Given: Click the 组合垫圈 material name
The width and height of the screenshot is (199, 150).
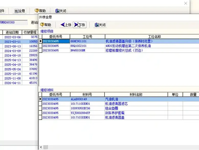Looking at the screenshot, I should (112, 108).
